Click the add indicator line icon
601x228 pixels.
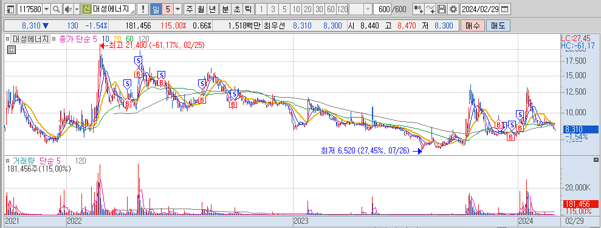431,9
